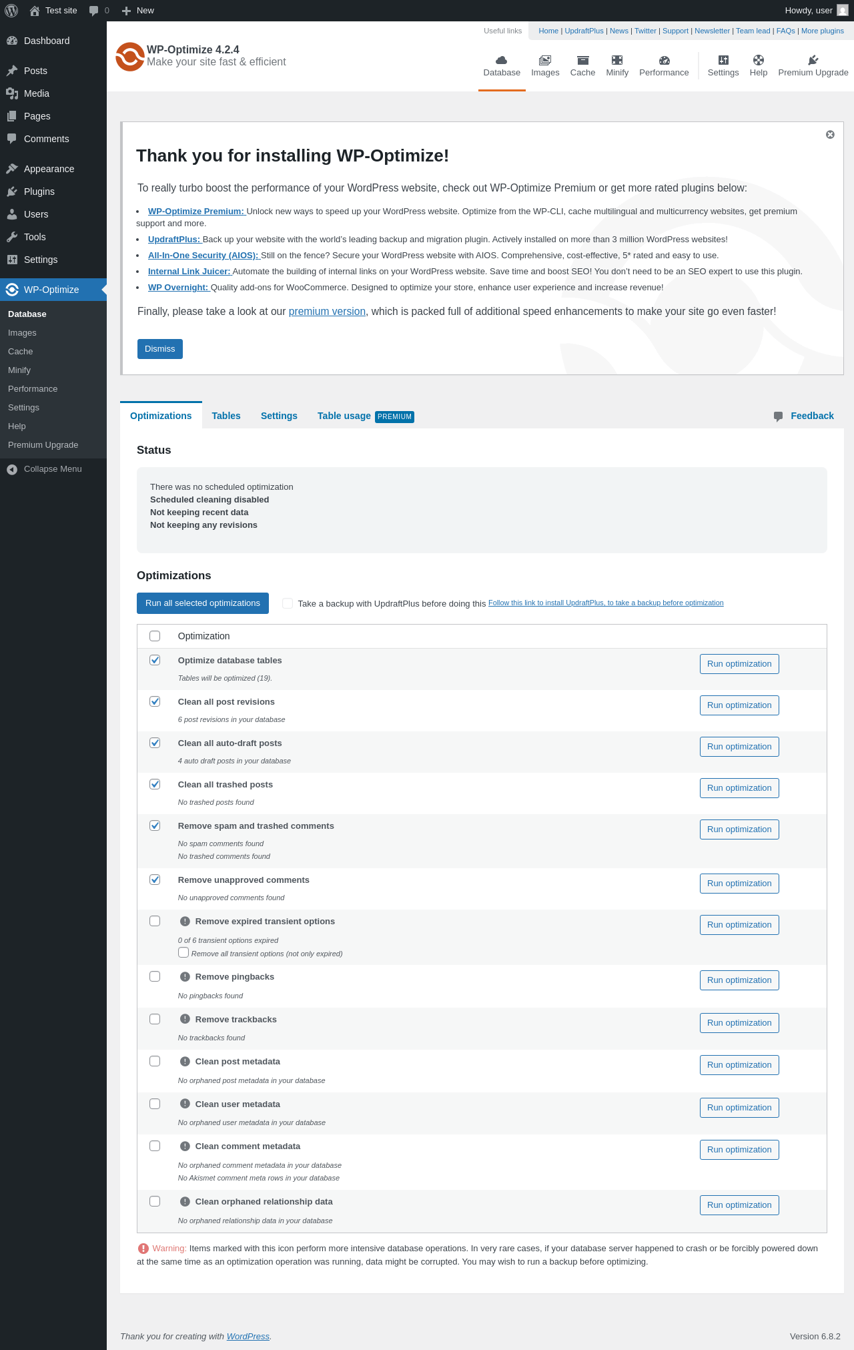Check Remove expired transient options checkbox
This screenshot has height=1350, width=854.
(155, 921)
